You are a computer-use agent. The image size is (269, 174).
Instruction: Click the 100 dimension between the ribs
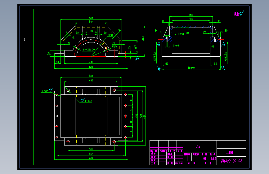click(x=91, y=31)
